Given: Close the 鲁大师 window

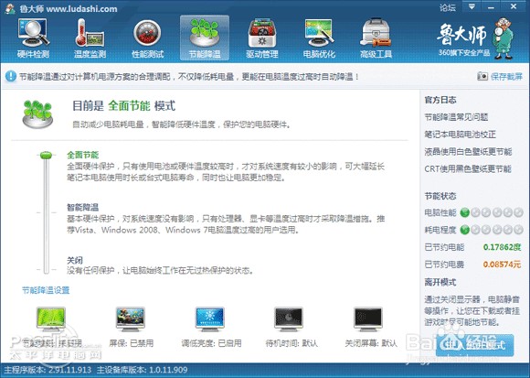Looking at the screenshot, I should pos(514,6).
